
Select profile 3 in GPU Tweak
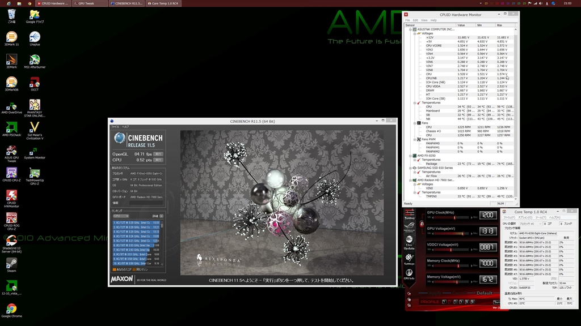coord(456,302)
